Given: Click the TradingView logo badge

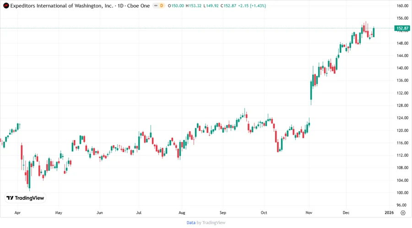Looking at the screenshot, I should (x=25, y=198).
